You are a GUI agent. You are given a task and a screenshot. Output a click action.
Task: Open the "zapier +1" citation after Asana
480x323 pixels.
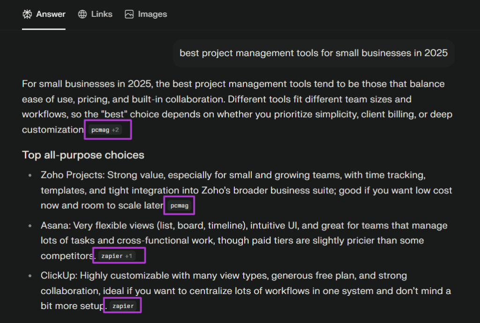pos(119,255)
